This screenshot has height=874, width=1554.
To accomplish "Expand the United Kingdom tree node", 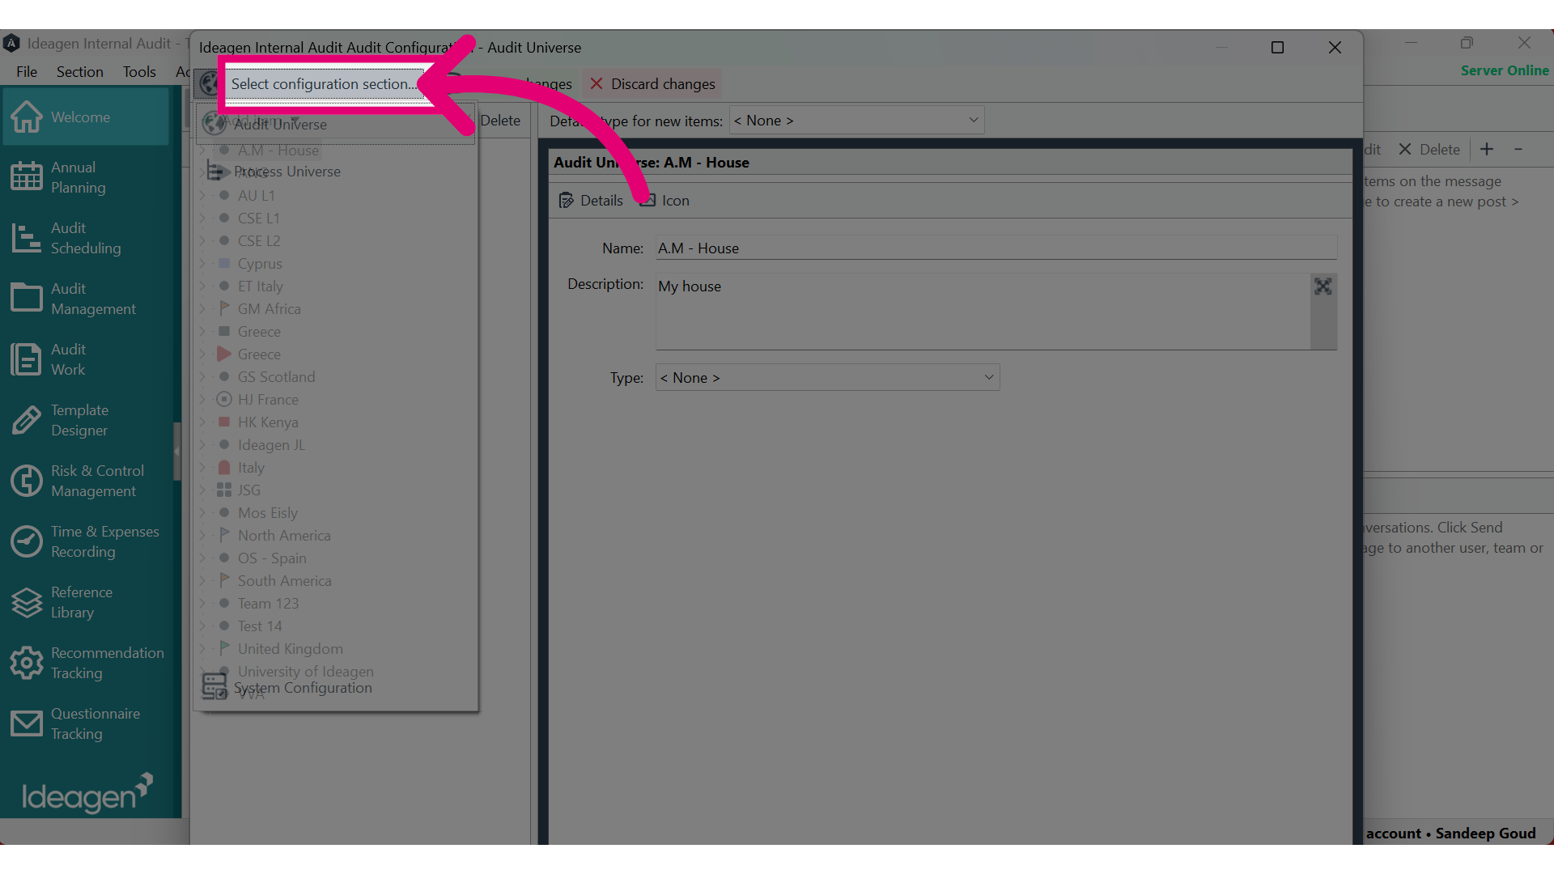I will click(203, 648).
